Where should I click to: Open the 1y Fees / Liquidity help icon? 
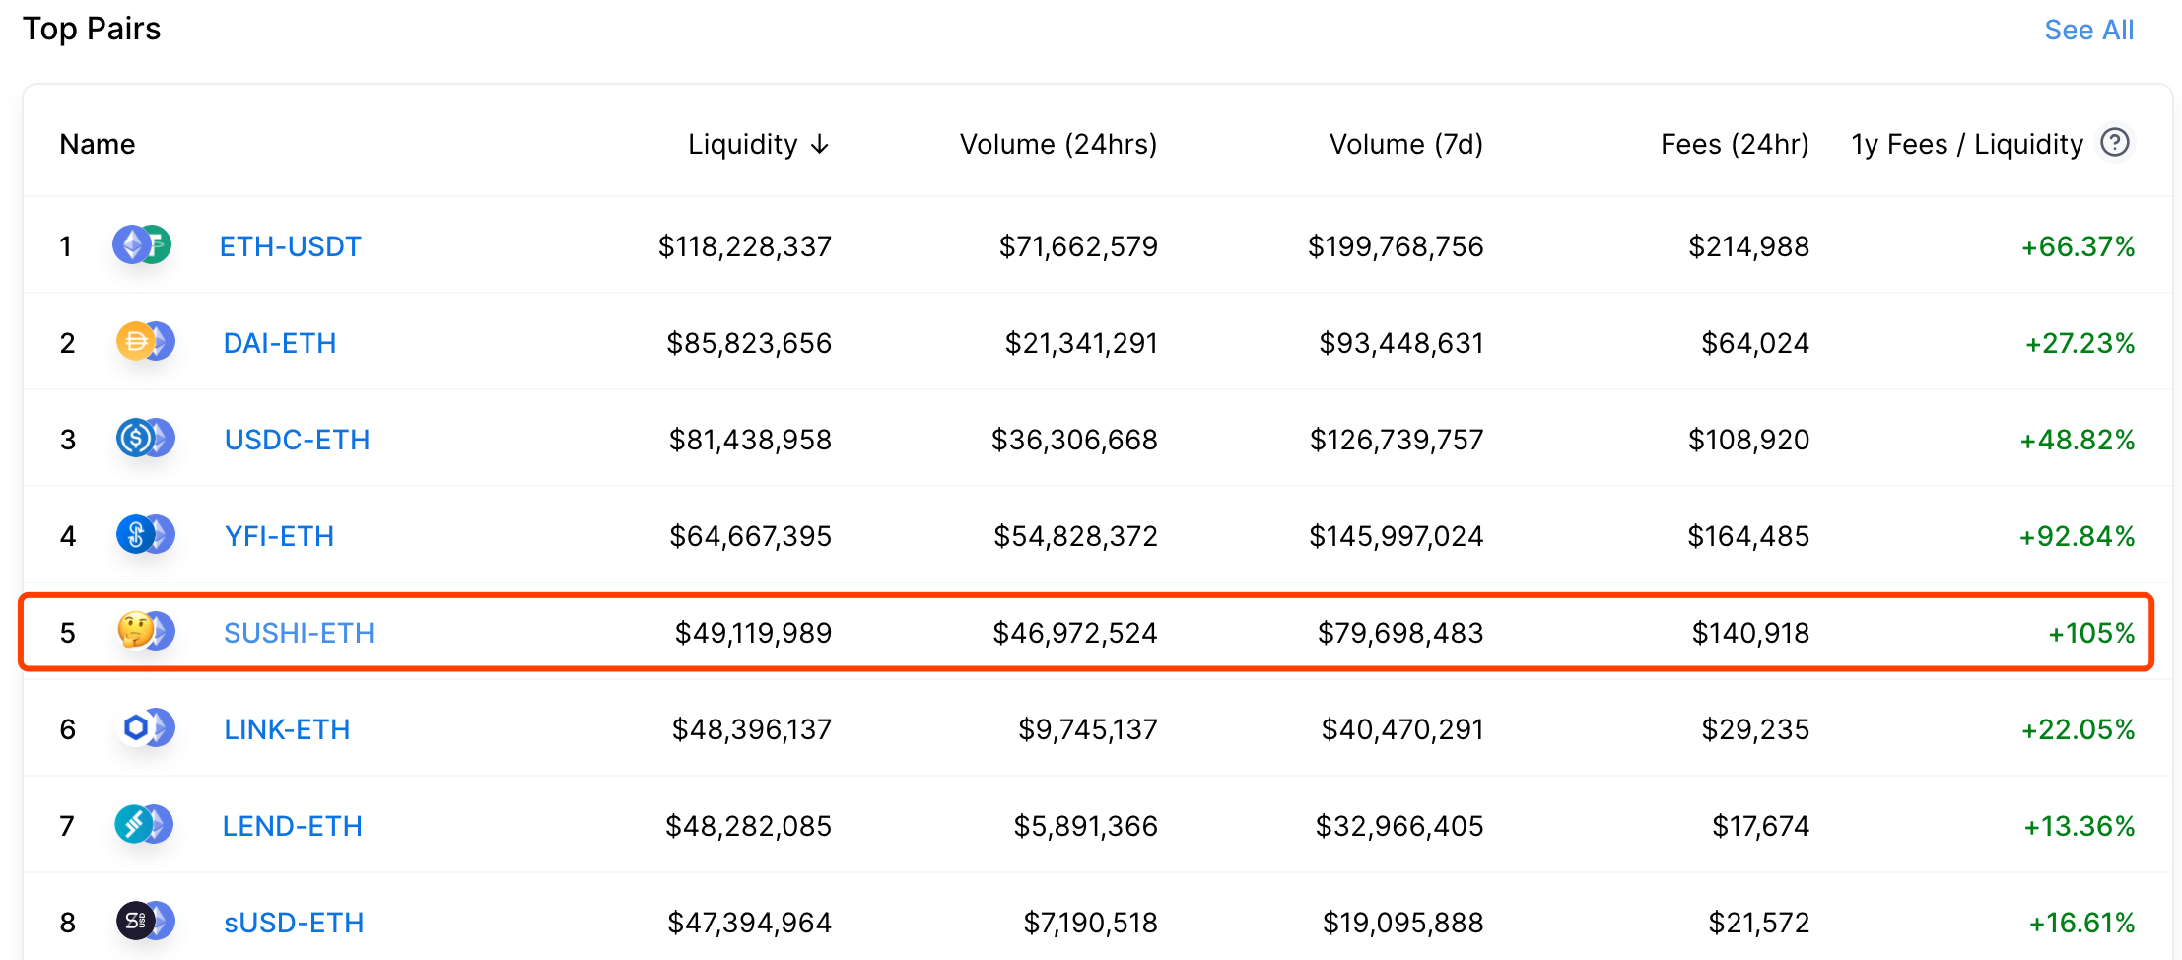pyautogui.click(x=2115, y=143)
